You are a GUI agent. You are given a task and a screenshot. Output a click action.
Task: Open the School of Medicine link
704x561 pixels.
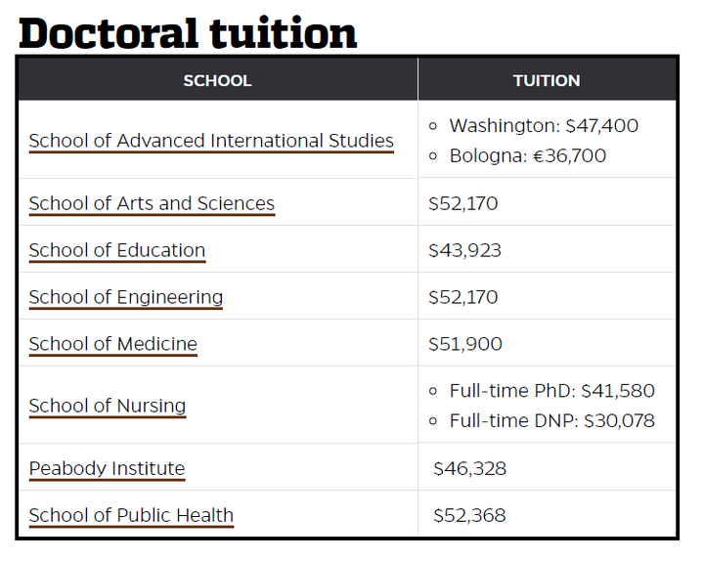pyautogui.click(x=113, y=344)
